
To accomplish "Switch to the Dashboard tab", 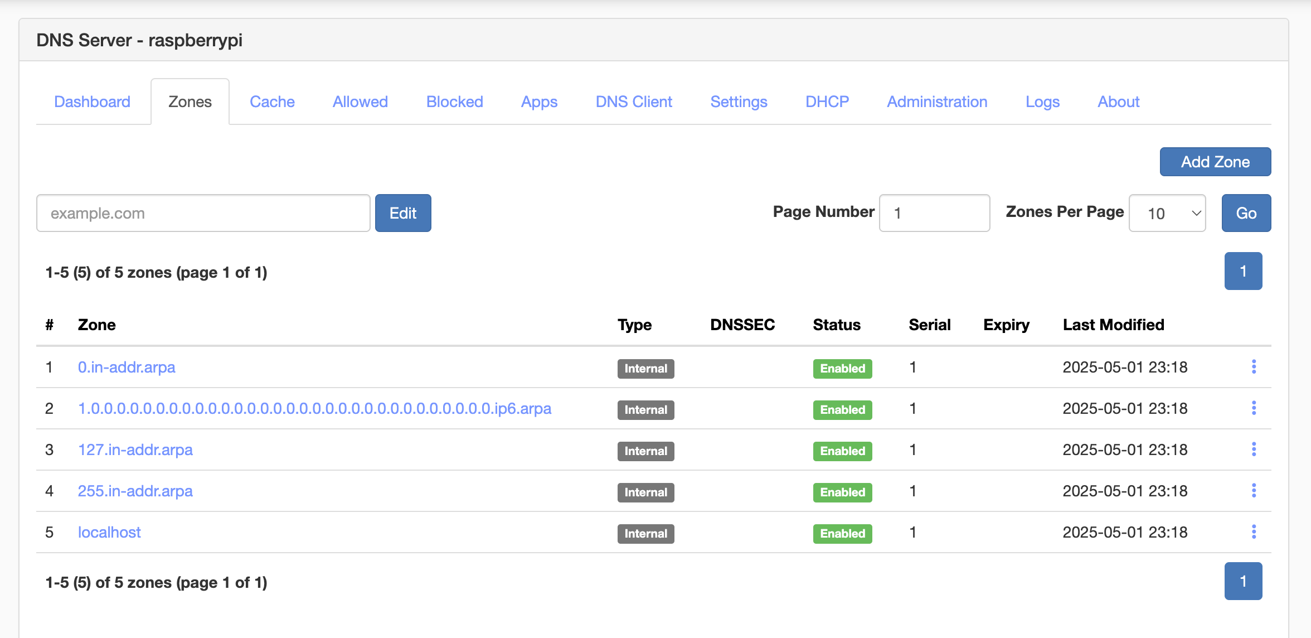I will point(92,101).
